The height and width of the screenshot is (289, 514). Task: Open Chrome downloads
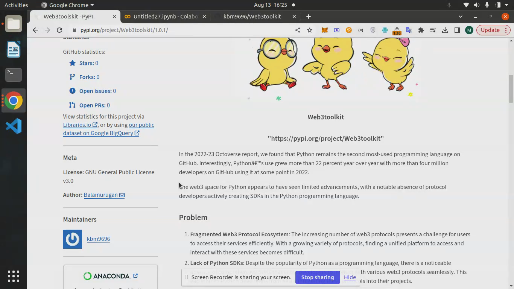[x=445, y=30]
